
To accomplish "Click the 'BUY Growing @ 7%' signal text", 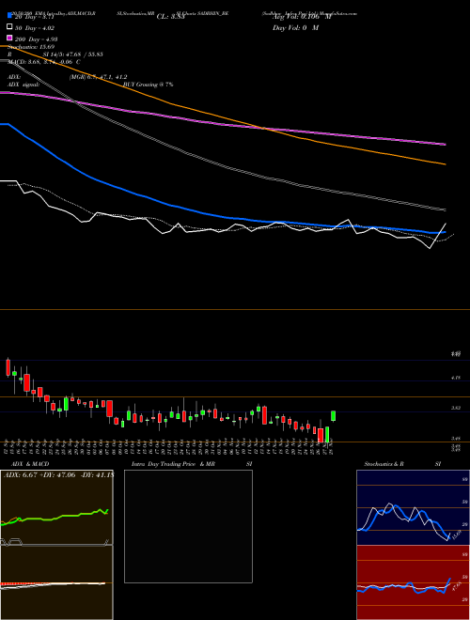I will click(148, 85).
